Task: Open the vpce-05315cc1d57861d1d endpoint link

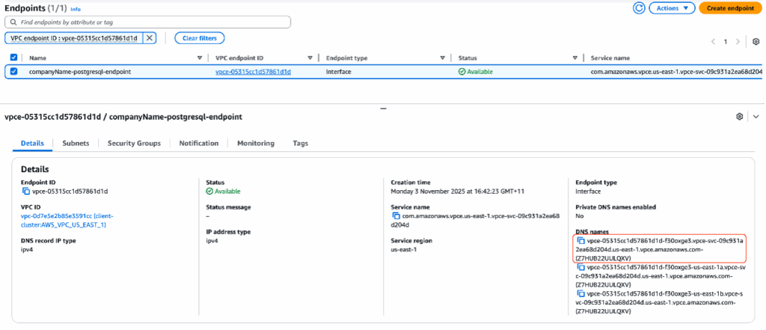Action: click(x=253, y=72)
